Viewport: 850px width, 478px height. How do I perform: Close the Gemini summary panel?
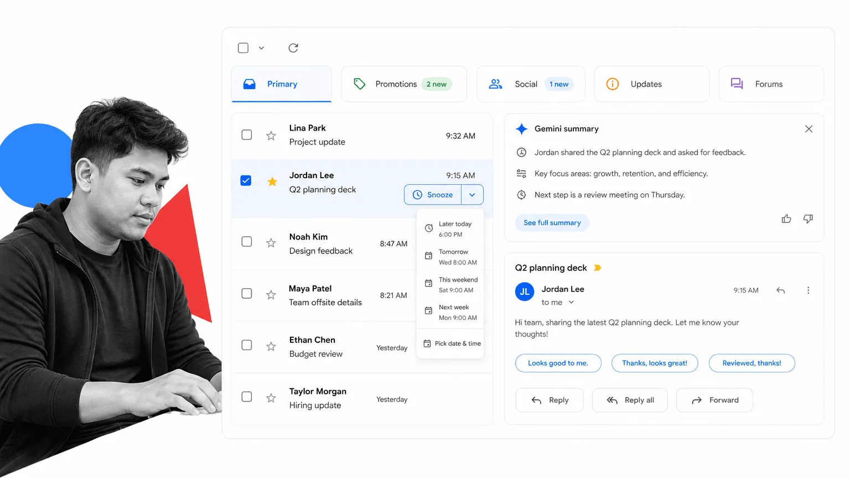(808, 129)
